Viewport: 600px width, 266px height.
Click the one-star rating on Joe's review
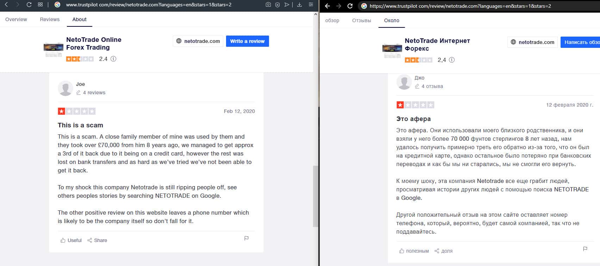click(77, 111)
